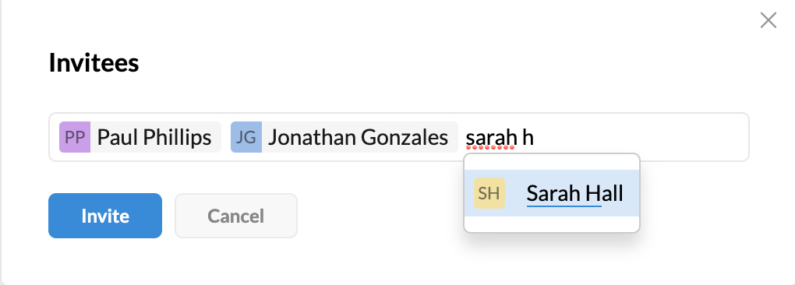Close the Invitees dialog with the X

pyautogui.click(x=768, y=20)
